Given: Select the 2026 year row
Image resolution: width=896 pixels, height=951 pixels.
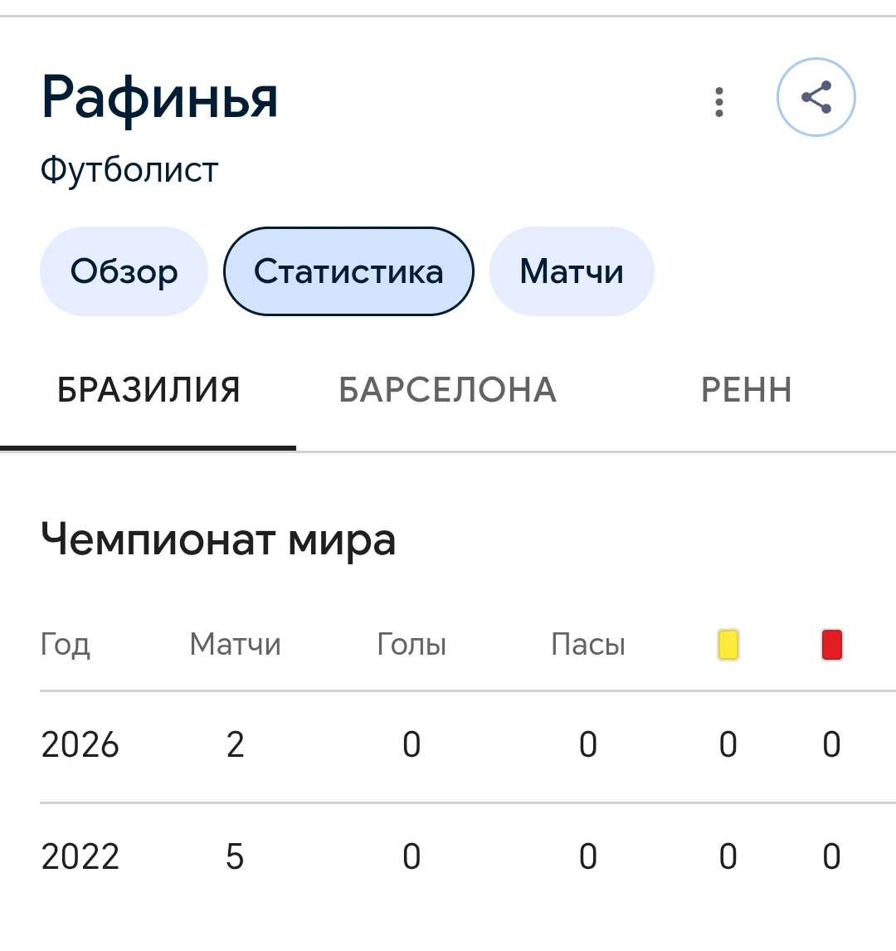Looking at the screenshot, I should coord(468,745).
